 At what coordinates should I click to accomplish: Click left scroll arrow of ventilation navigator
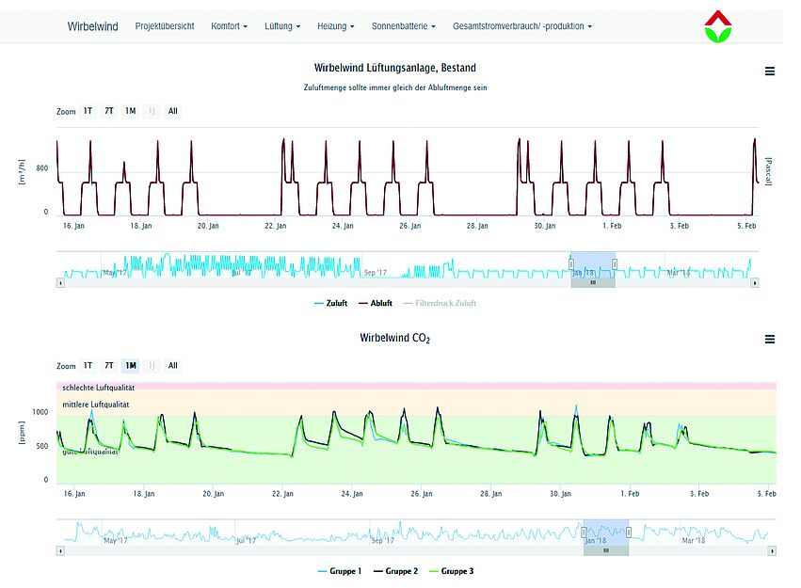click(x=60, y=282)
